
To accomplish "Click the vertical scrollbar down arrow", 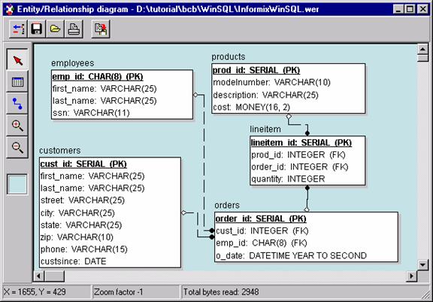I will tap(422, 264).
